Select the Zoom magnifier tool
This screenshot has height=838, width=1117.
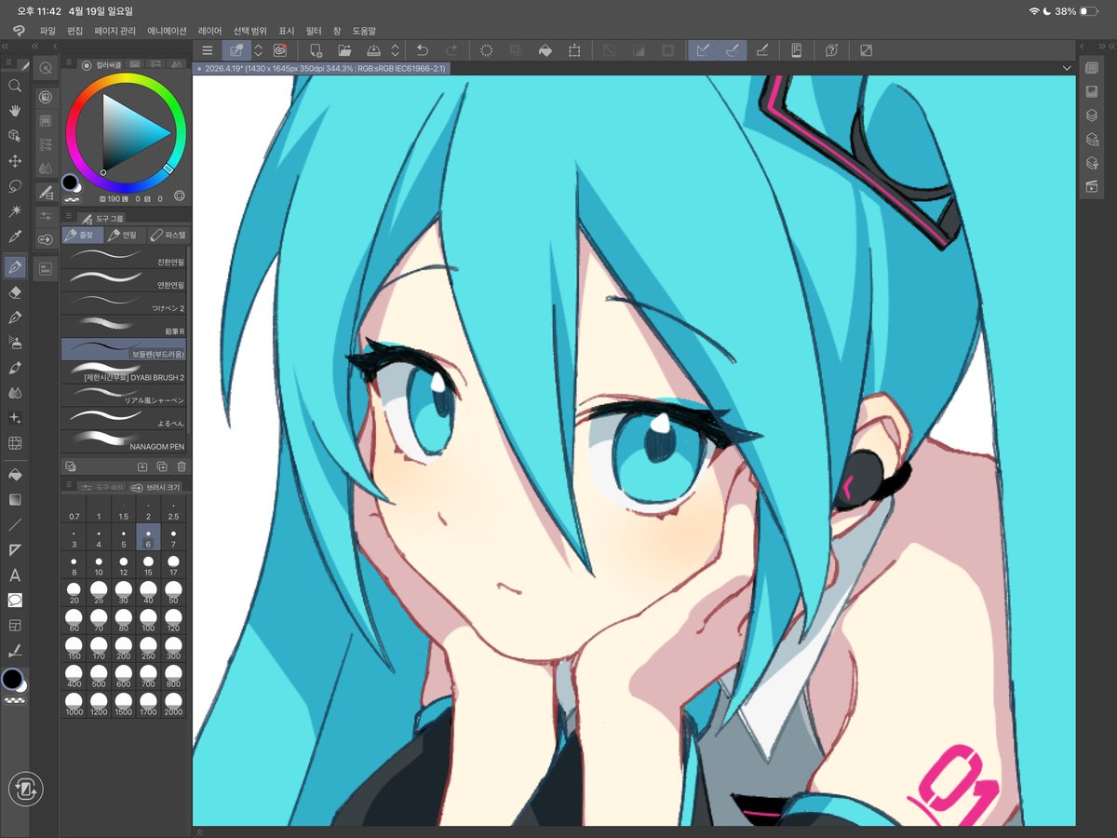pyautogui.click(x=15, y=85)
